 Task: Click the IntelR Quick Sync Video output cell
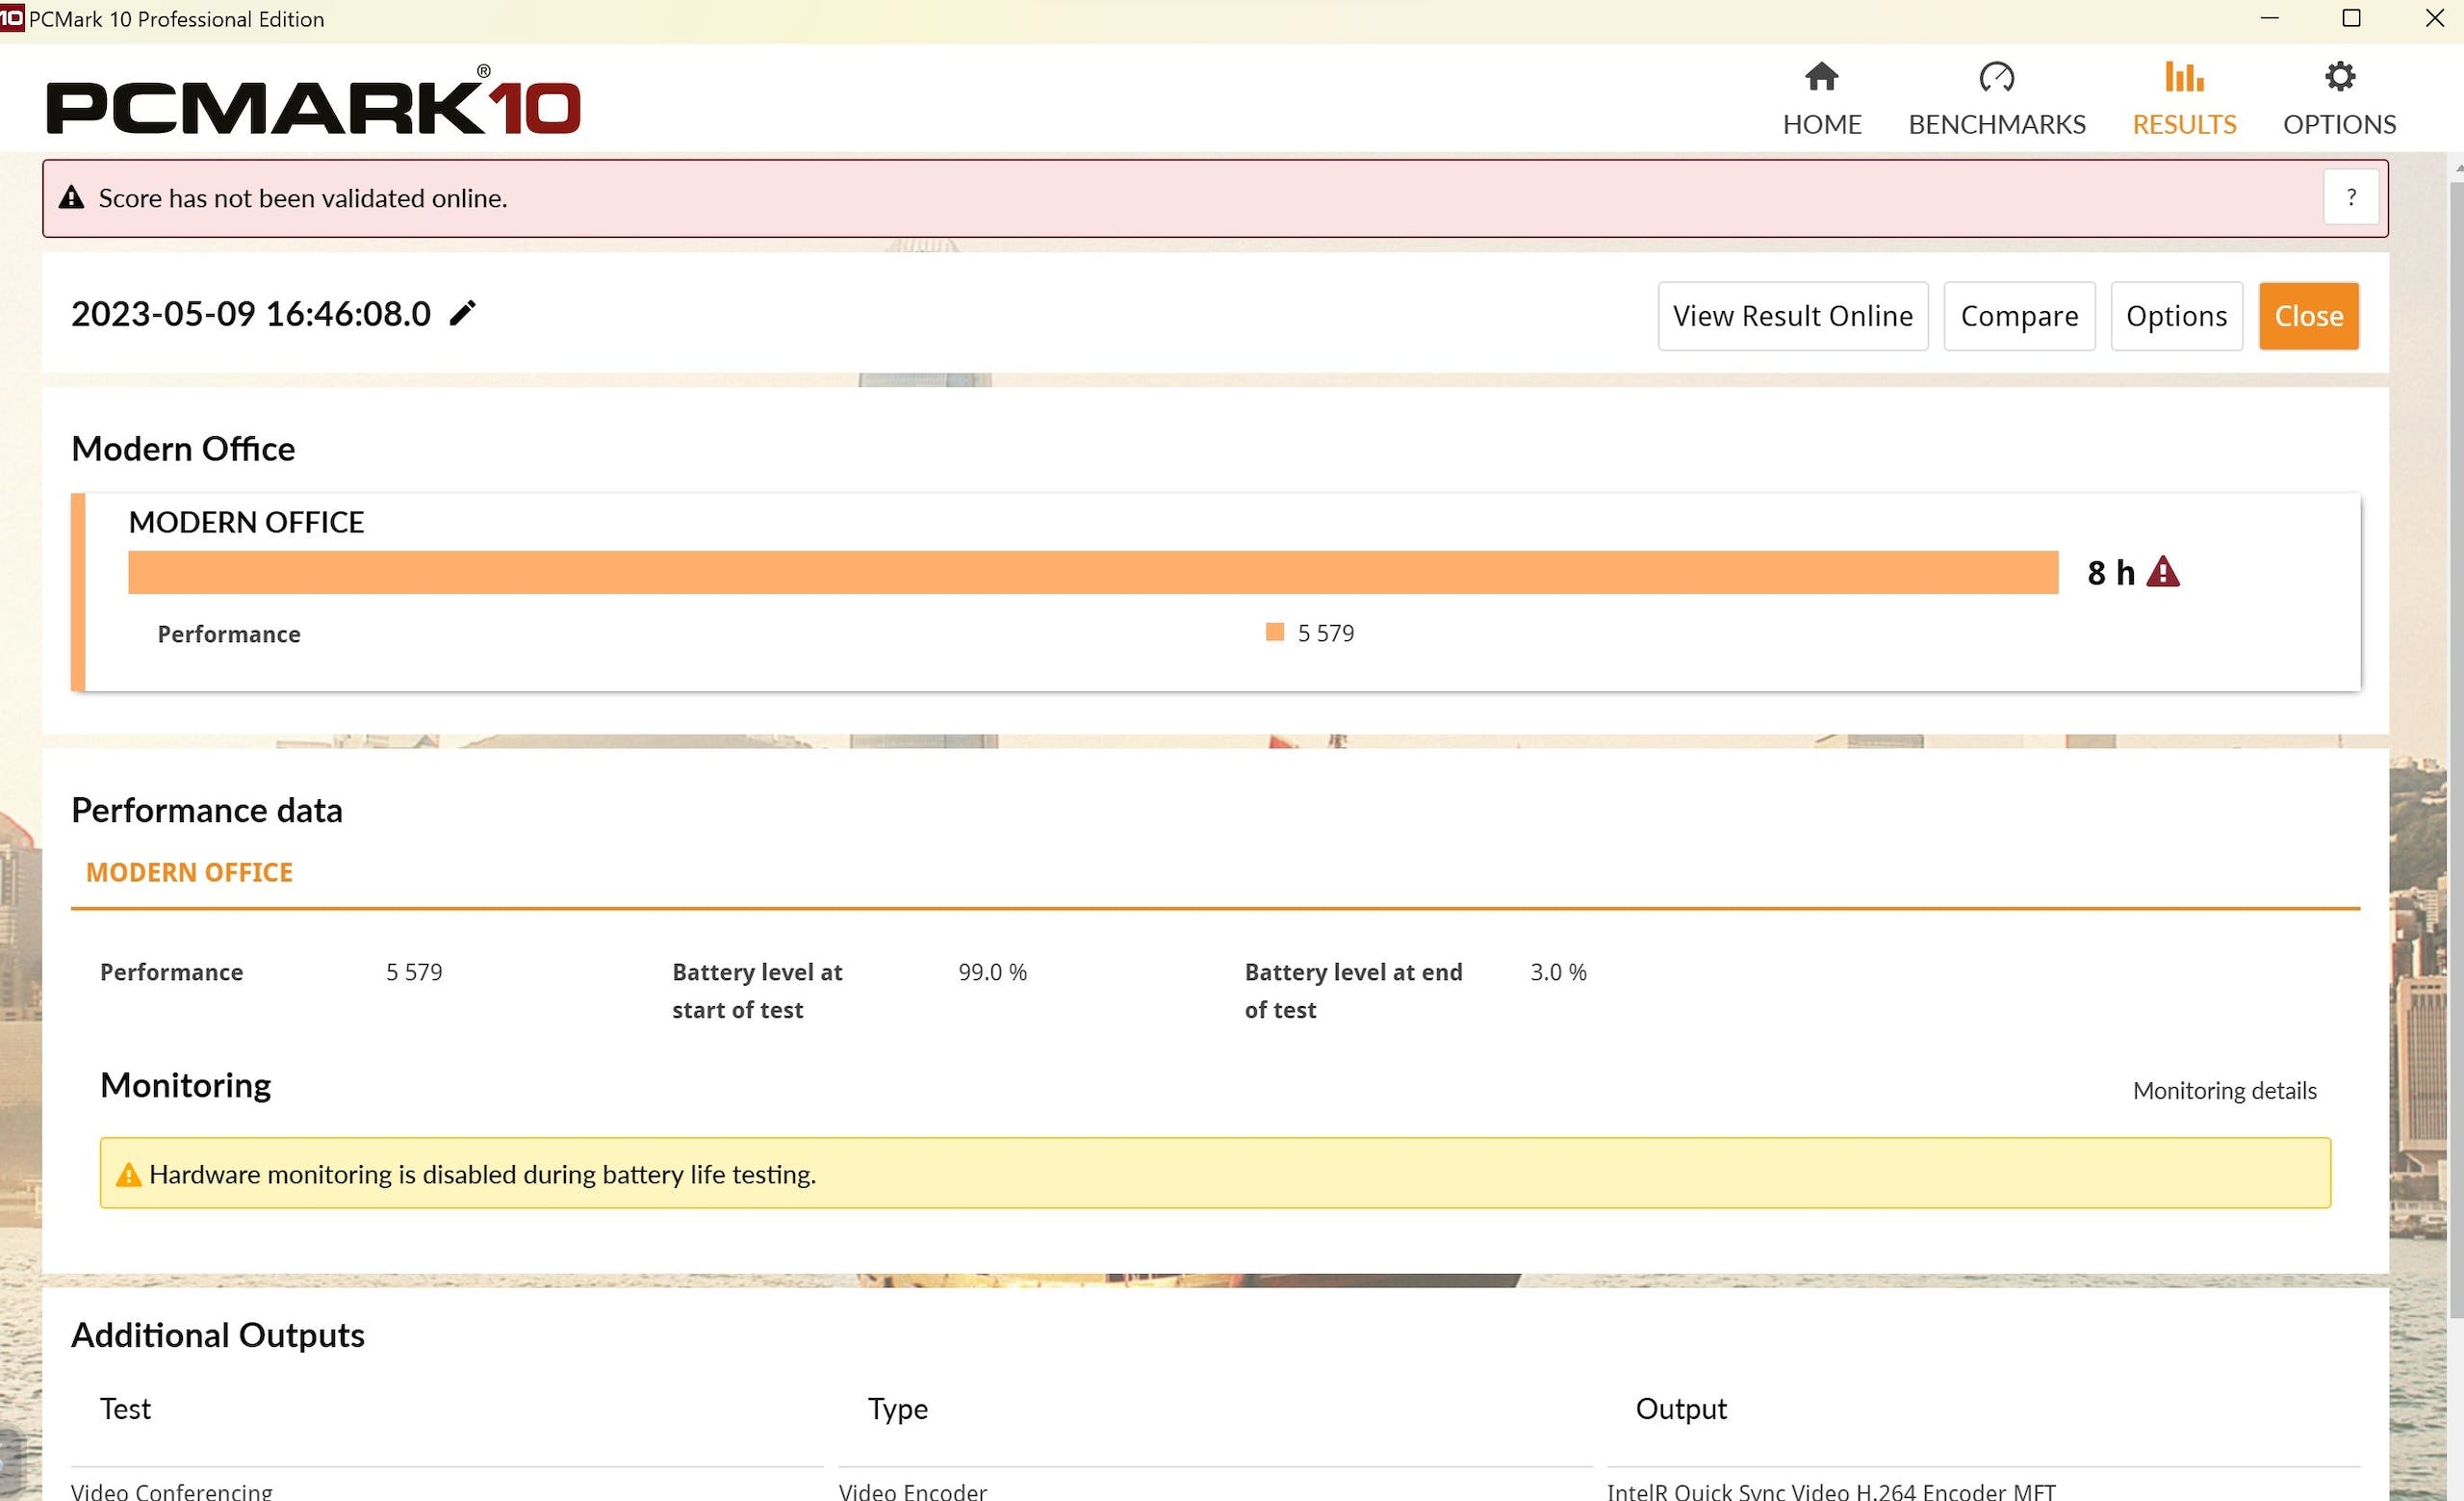pos(1830,1490)
